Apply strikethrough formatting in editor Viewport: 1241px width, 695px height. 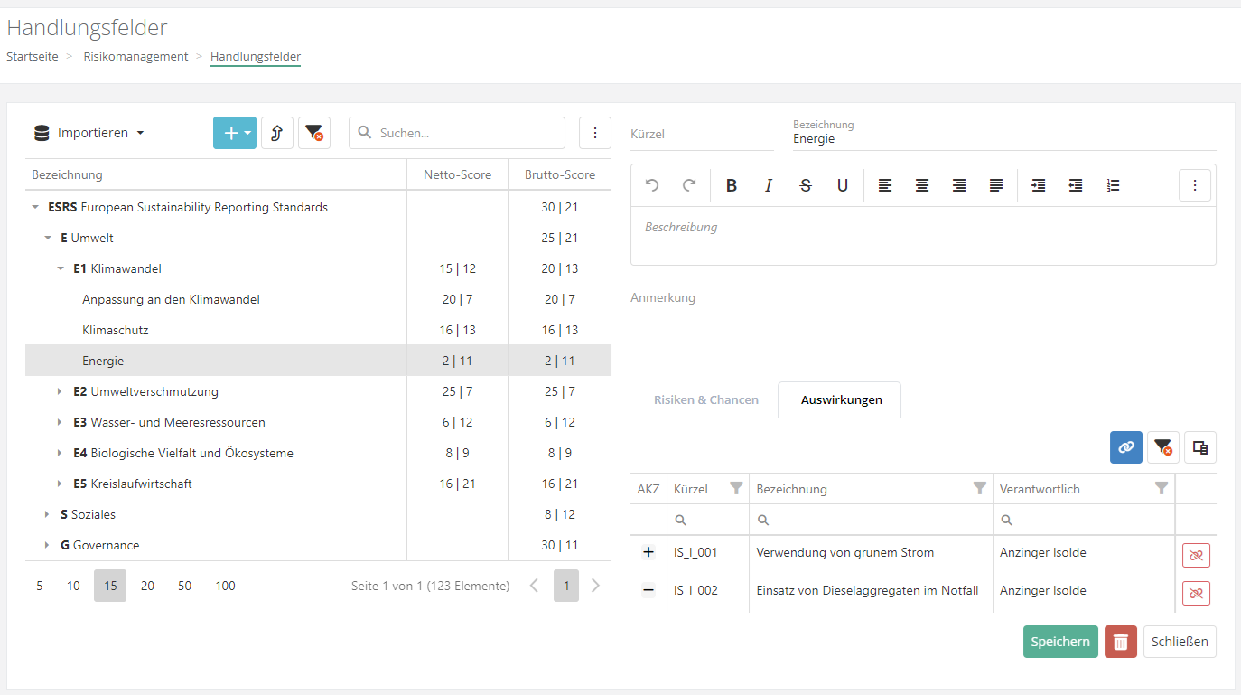click(x=806, y=185)
